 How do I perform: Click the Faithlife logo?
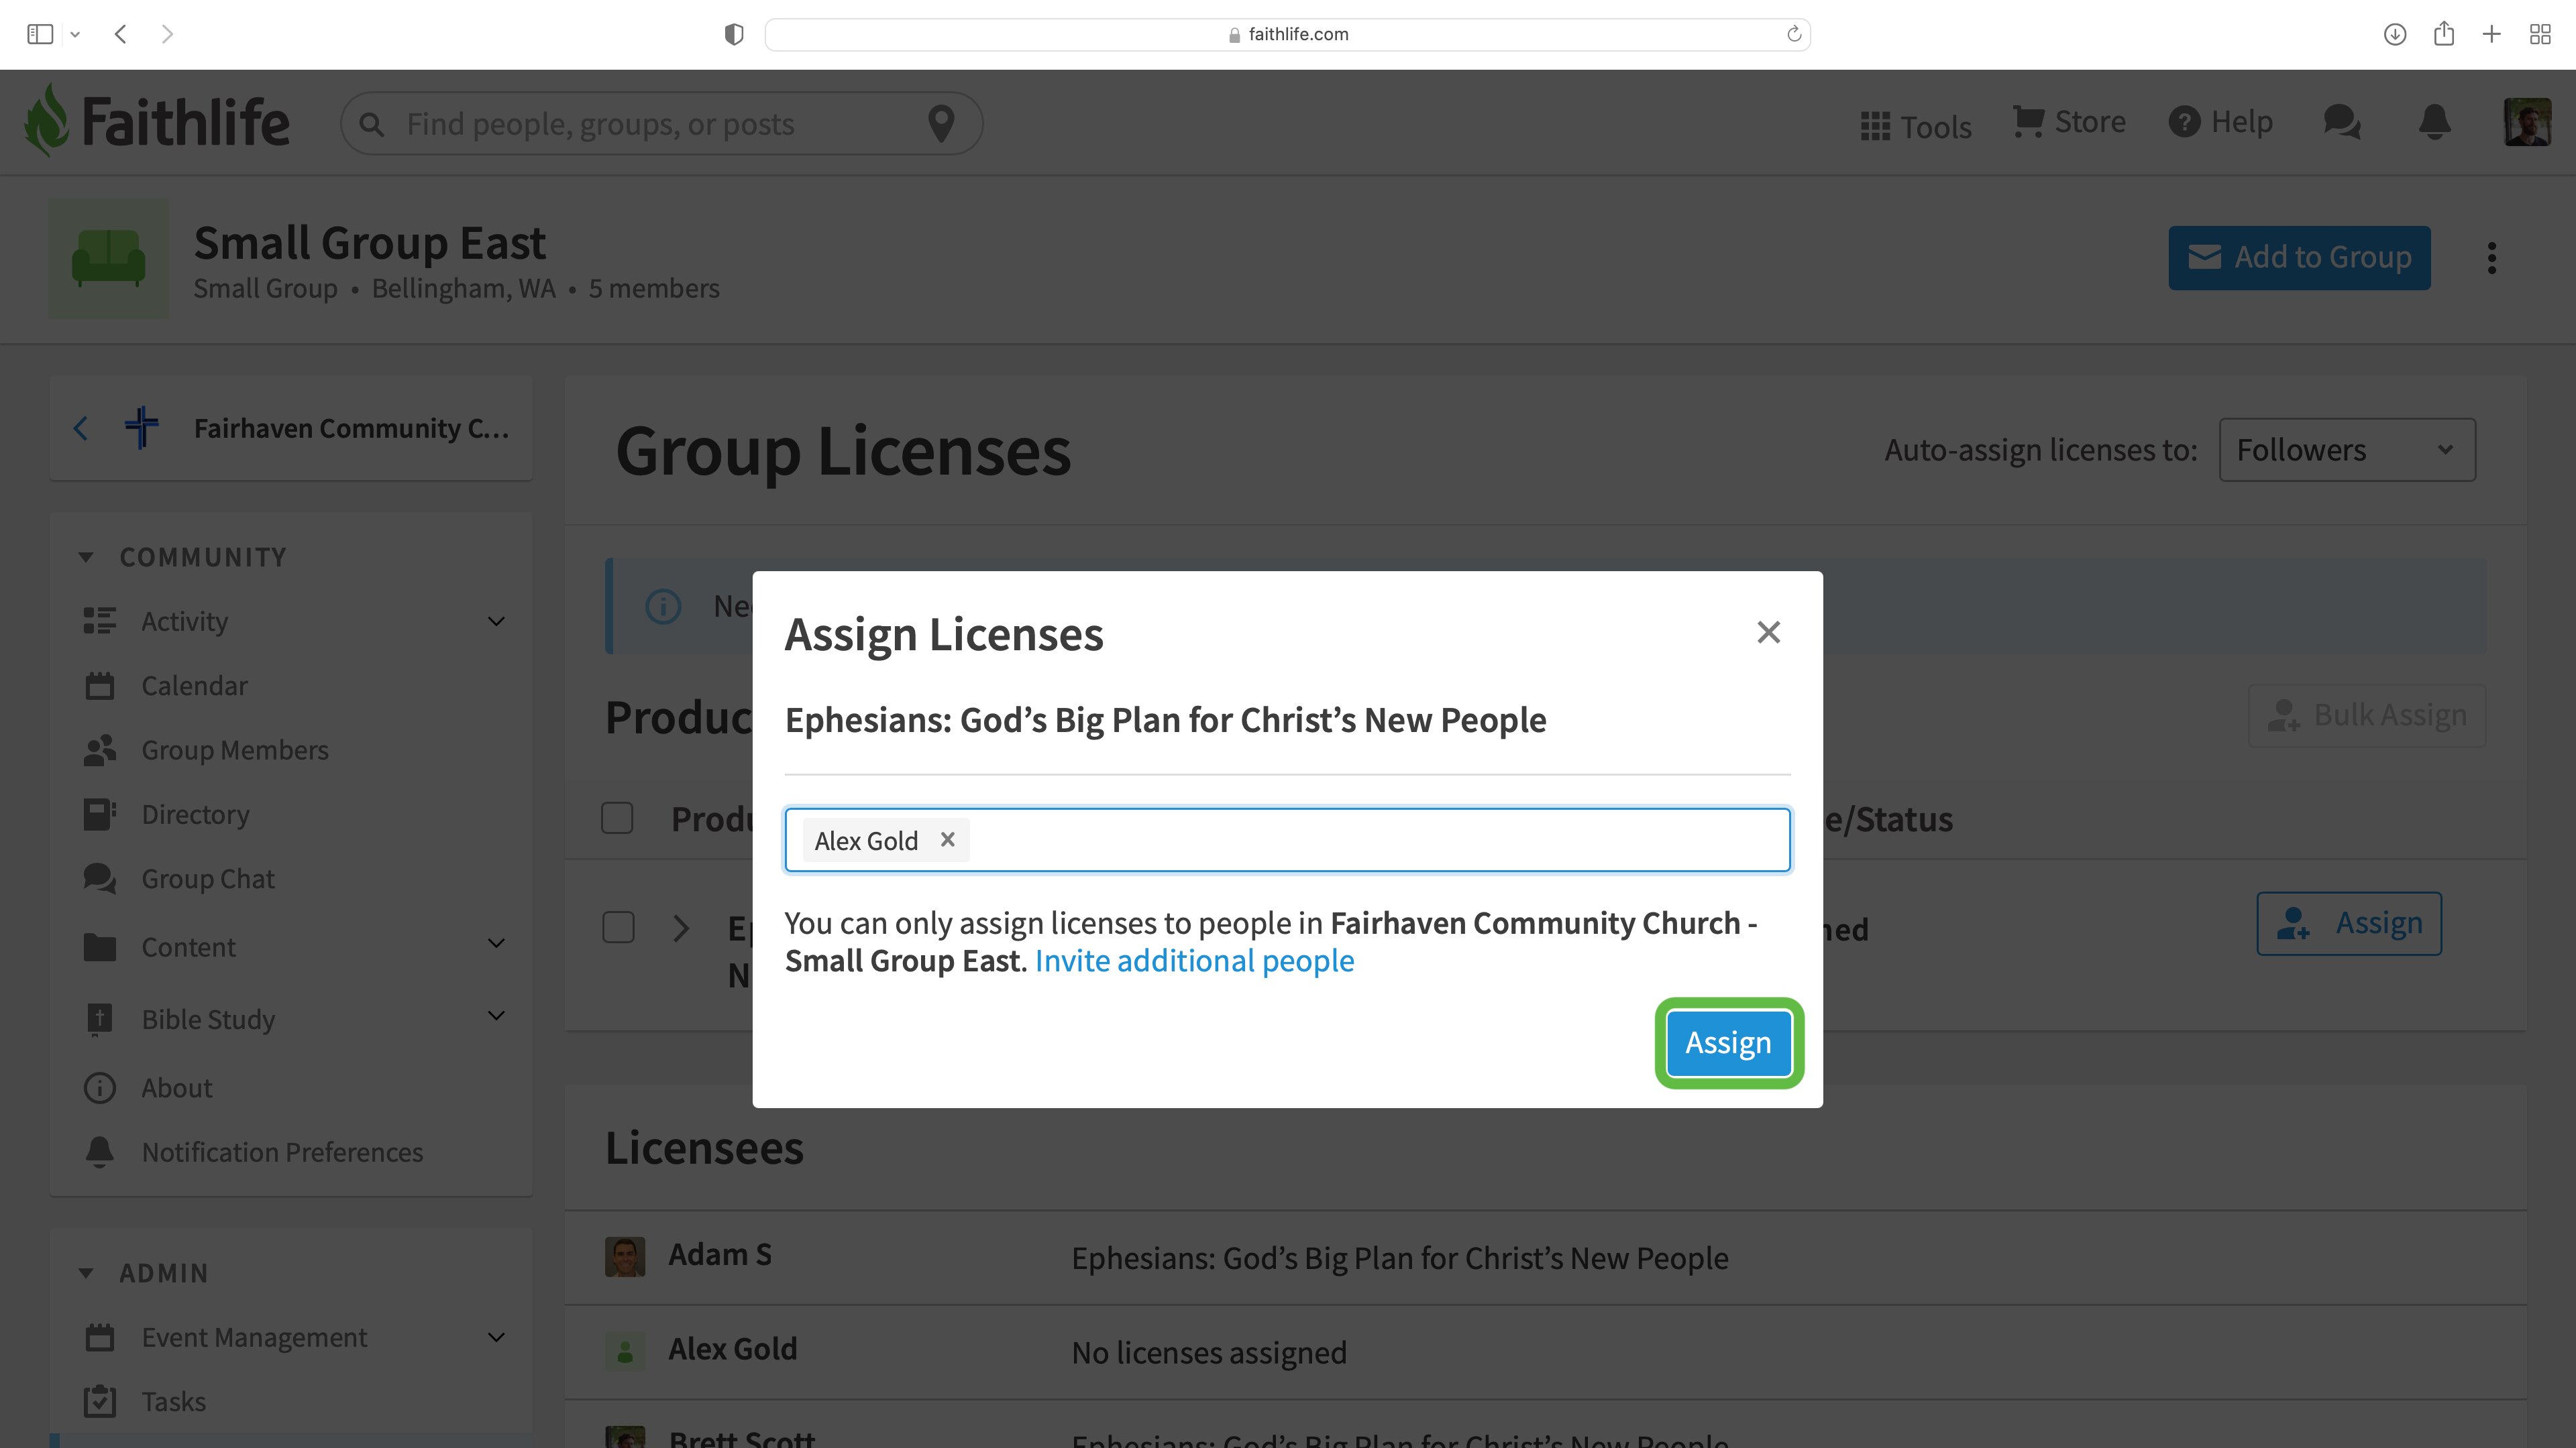157,121
